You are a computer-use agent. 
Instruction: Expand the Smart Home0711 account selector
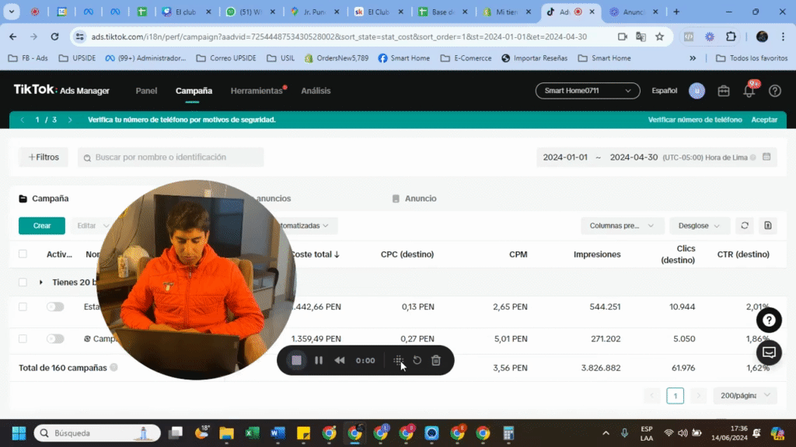pos(587,91)
